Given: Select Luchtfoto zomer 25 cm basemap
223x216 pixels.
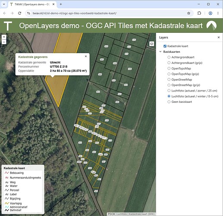Looking at the screenshot, I should tap(169, 91).
